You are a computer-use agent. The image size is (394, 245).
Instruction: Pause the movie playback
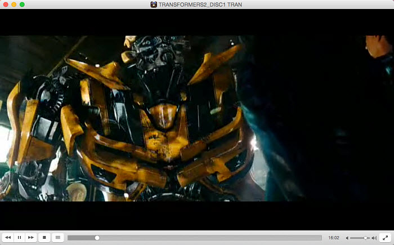[x=19, y=238]
